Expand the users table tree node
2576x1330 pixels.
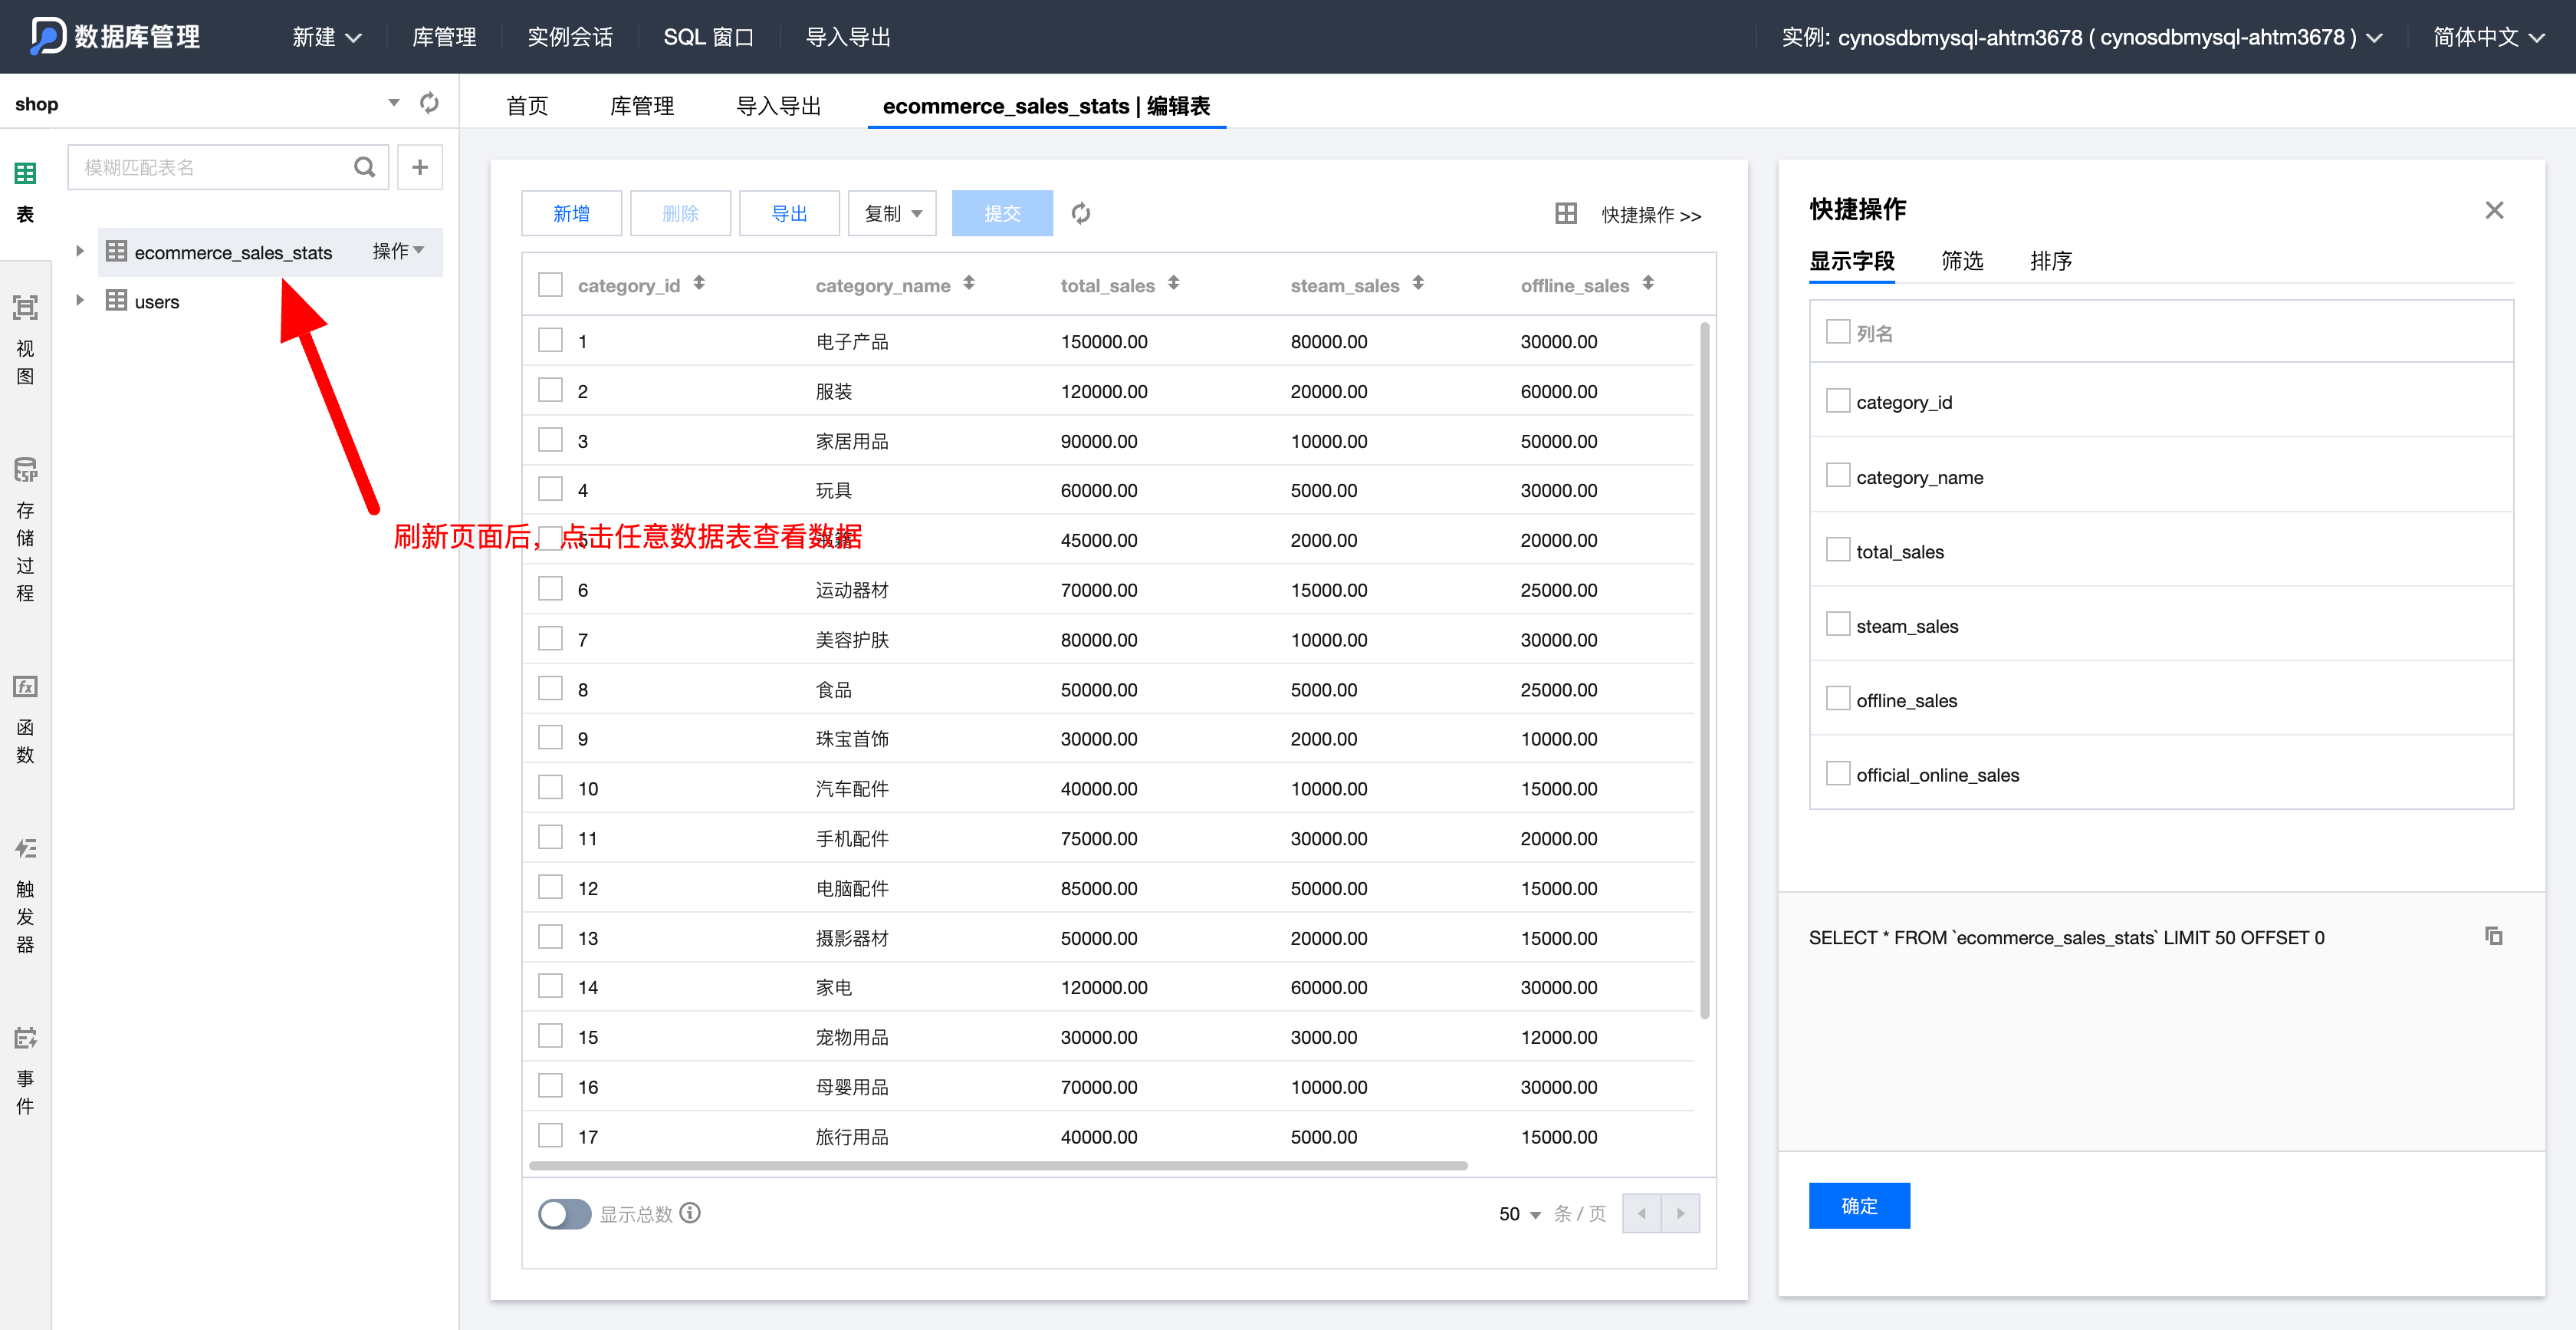pyautogui.click(x=80, y=300)
